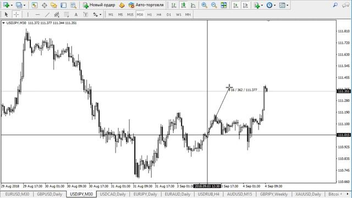
Task: Switch to the AUDUSD,M15 chart tab
Action: point(240,194)
